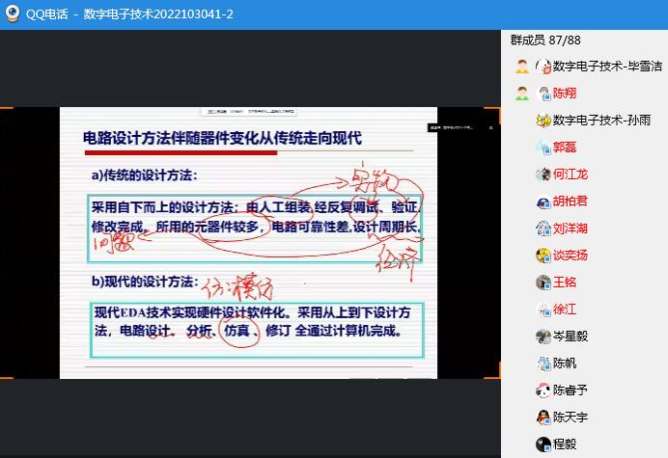Select 岑星毅 in the member list
Screen dimensions: 668x458
tap(571, 337)
